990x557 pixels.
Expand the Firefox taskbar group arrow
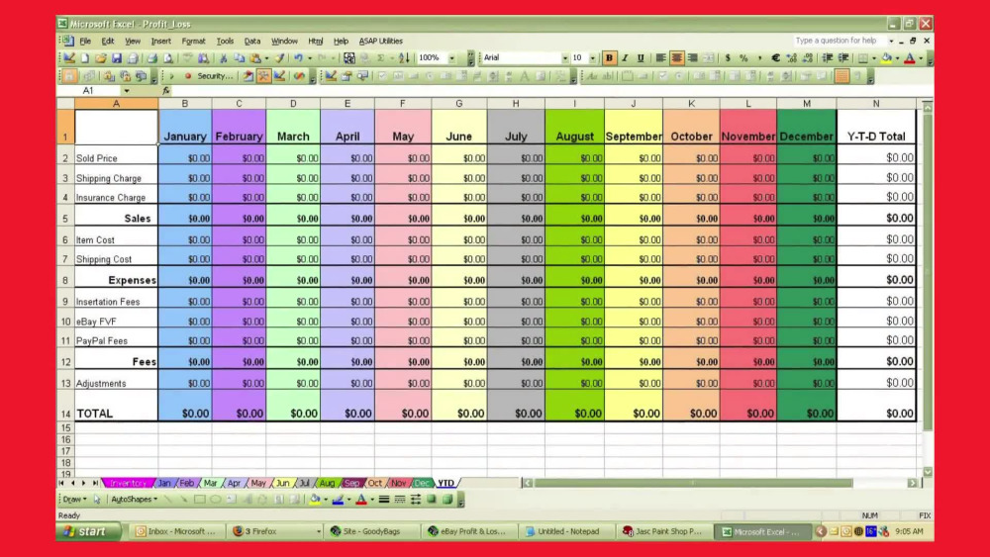(318, 531)
